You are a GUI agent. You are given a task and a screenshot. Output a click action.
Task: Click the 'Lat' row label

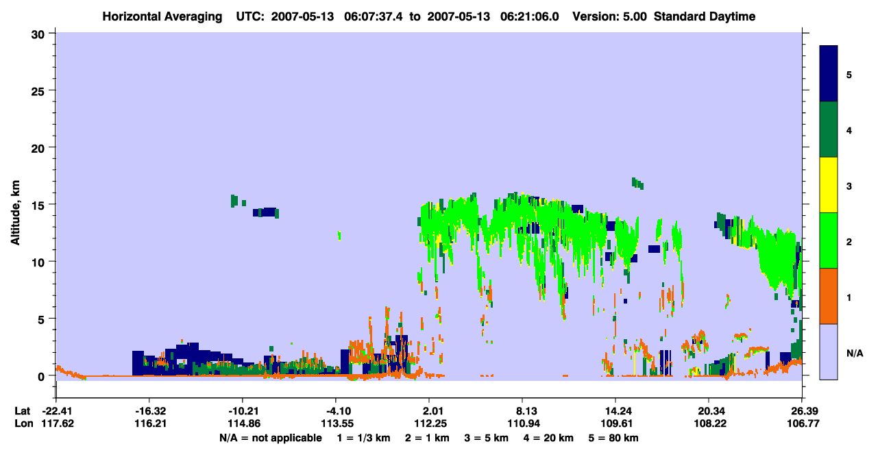tap(22, 411)
